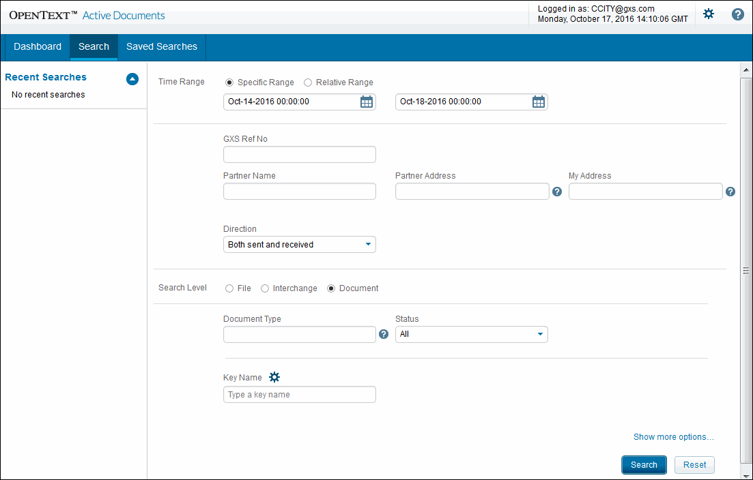This screenshot has height=480, width=753.
Task: Select the Relative Range radio button
Action: (308, 82)
